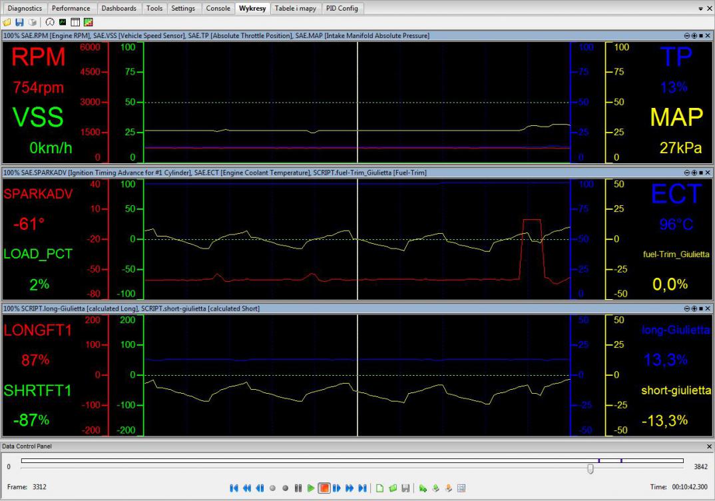Click the open file folder icon in top toolbar
This screenshot has height=501, width=715.
point(7,22)
